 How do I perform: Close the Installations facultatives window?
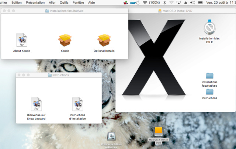4,11
